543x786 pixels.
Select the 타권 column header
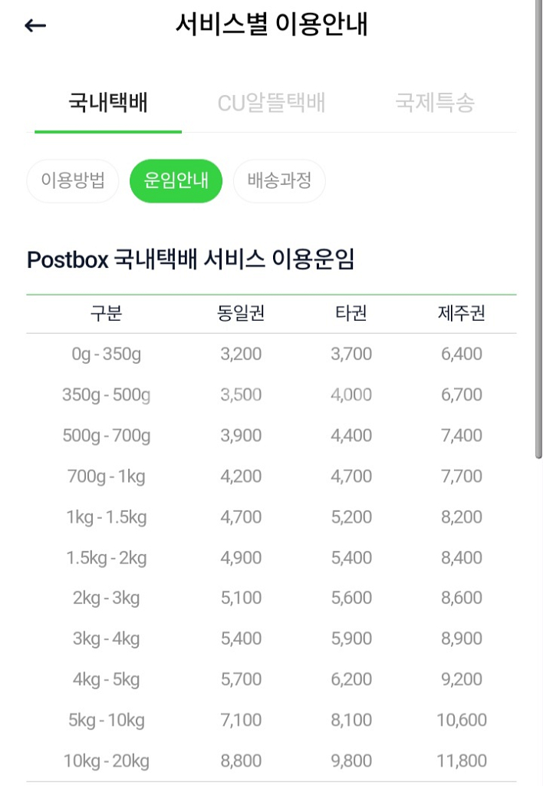pos(351,313)
